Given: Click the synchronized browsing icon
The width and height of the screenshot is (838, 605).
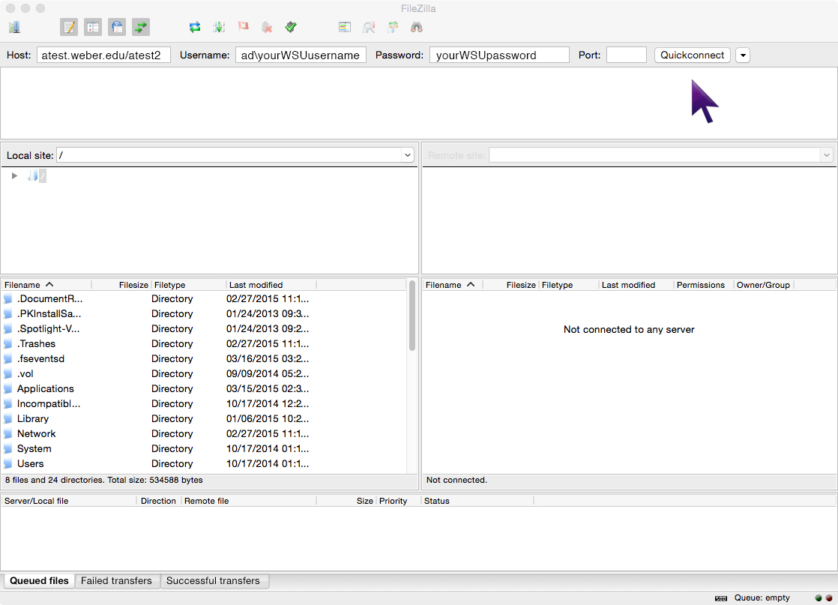Looking at the screenshot, I should [x=393, y=28].
